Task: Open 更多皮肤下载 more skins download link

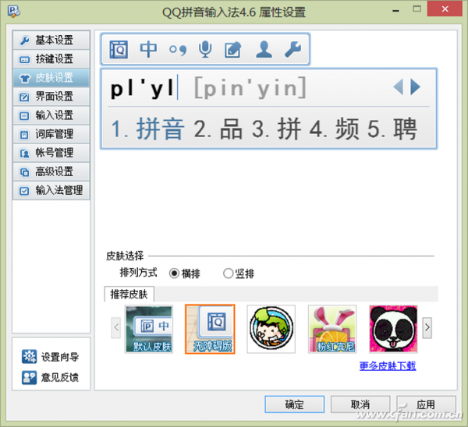Action: (388, 366)
